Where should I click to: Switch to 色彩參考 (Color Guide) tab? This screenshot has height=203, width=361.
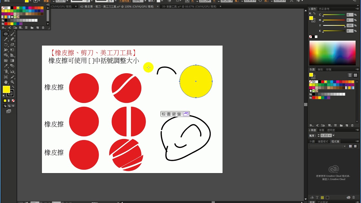(x=324, y=9)
